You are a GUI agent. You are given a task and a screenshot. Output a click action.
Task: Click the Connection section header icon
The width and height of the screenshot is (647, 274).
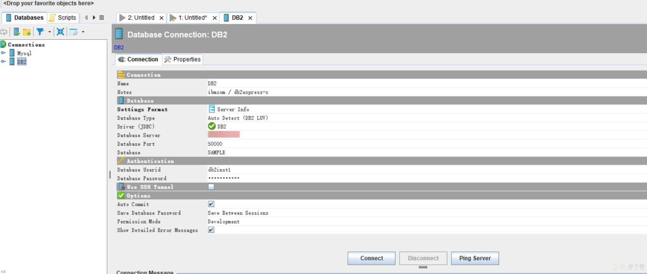(121, 74)
